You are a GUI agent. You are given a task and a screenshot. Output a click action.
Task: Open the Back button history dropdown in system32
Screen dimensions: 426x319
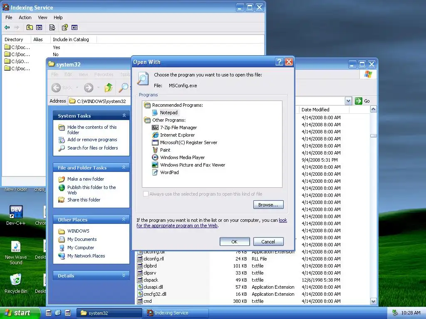(x=77, y=88)
